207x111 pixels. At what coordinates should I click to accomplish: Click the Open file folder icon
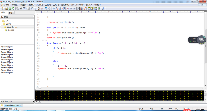coord(7,9)
